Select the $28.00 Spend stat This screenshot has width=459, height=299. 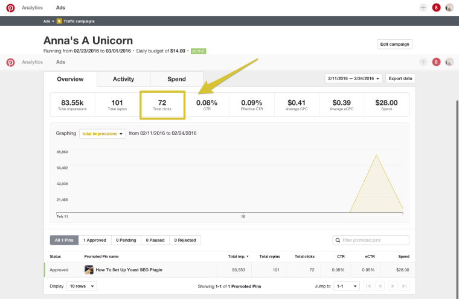pyautogui.click(x=387, y=105)
